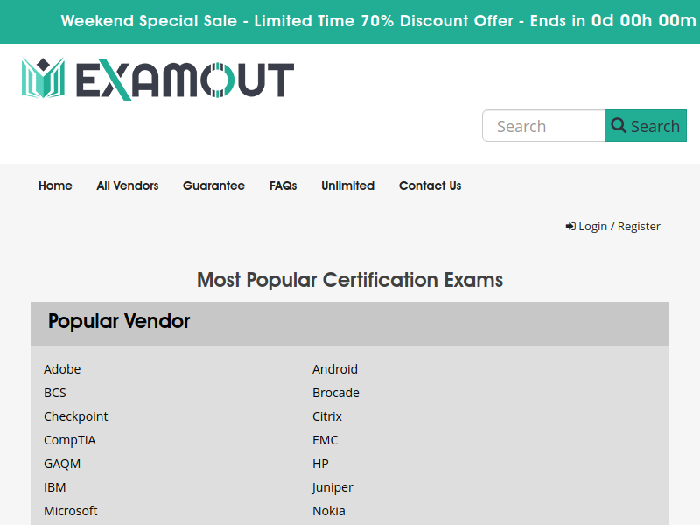Open the Nokia vendor link

[x=329, y=511]
